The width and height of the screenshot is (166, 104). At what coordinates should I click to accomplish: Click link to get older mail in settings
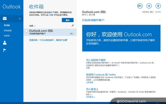pyautogui.click(x=49, y=40)
